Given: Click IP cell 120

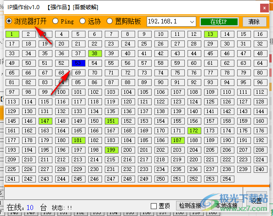Looking at the screenshot, I should (128, 102).
